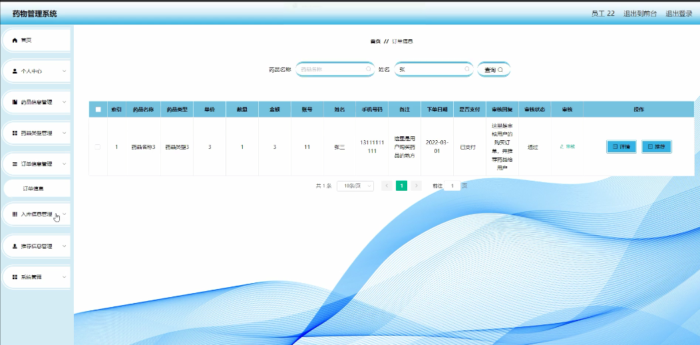Click the 员工 22 user label
700x345 pixels.
click(x=603, y=13)
